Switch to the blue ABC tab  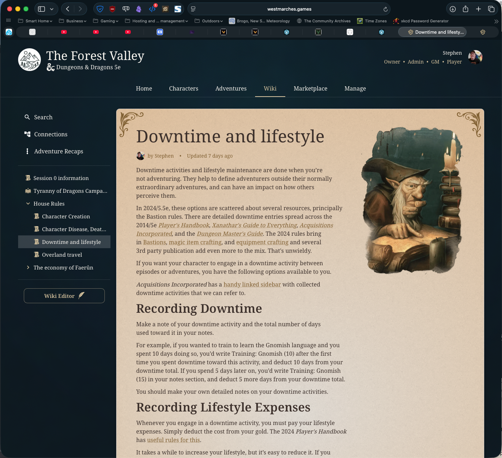[160, 32]
